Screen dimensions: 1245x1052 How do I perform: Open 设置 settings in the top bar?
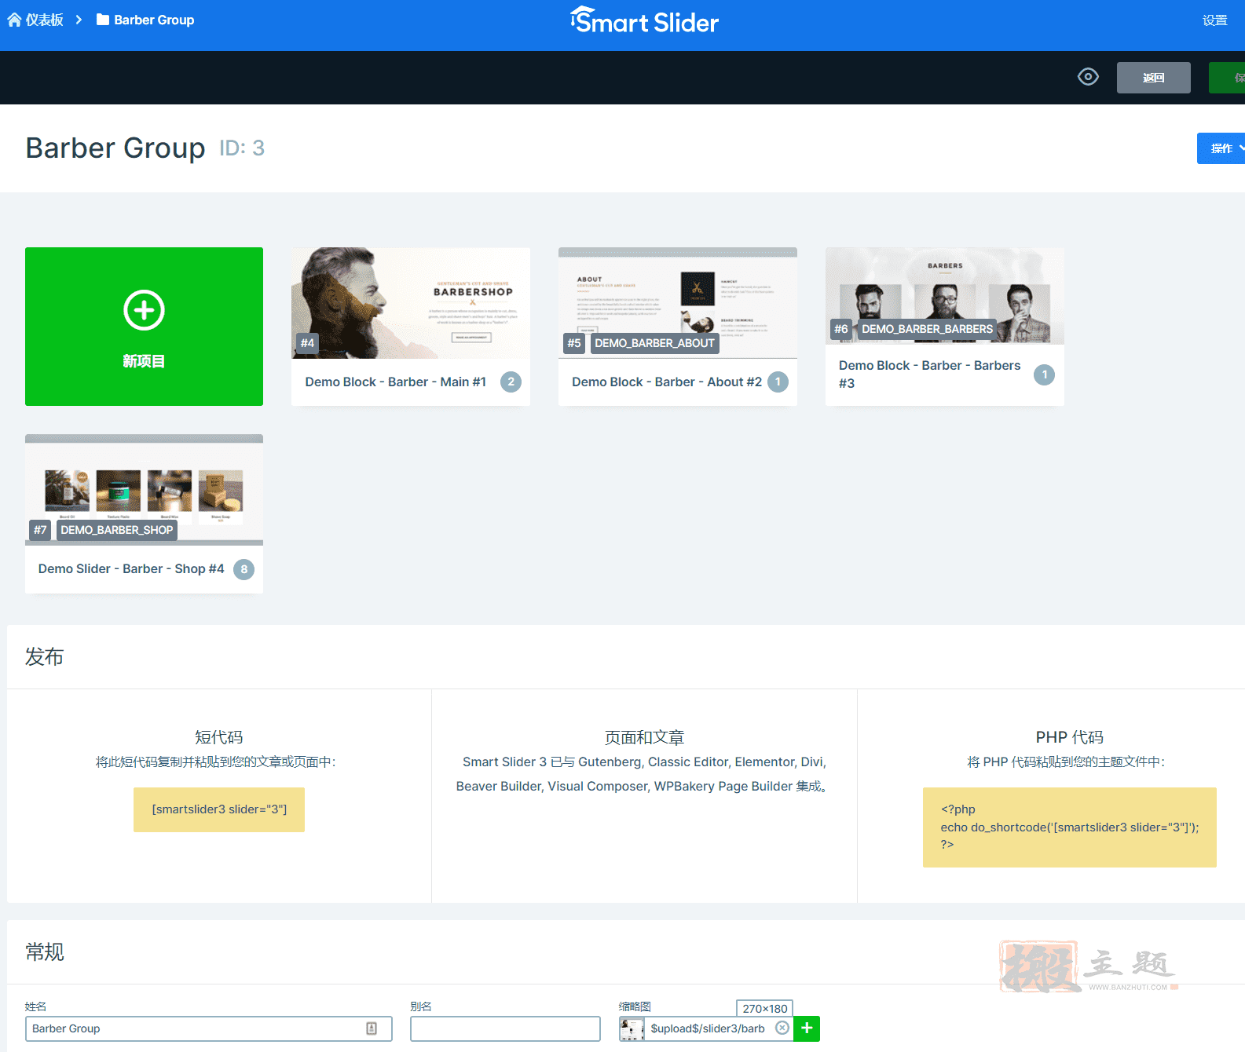[1214, 20]
